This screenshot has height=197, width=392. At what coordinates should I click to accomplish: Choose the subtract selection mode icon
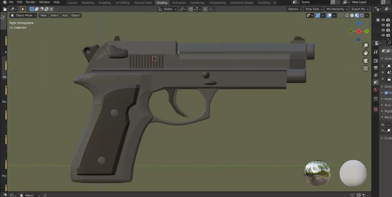41,9
